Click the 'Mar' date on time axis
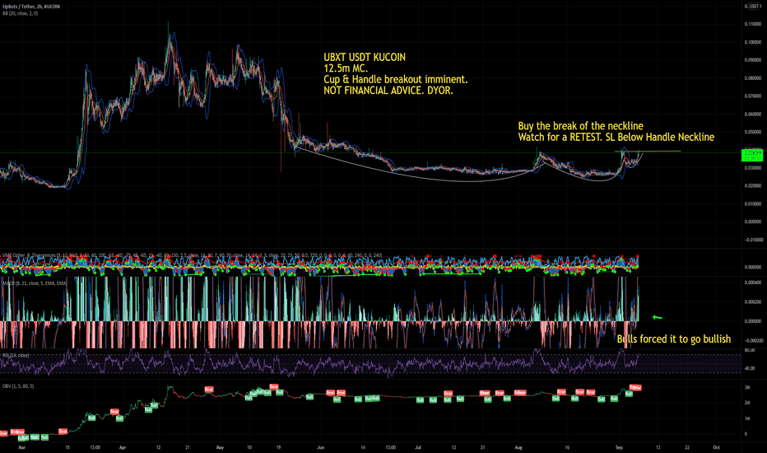The width and height of the screenshot is (767, 453). (x=21, y=447)
